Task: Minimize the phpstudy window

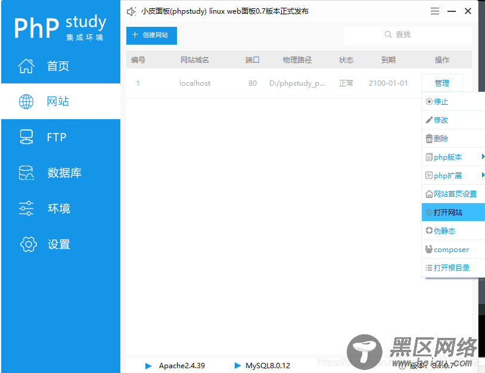Action: (452, 11)
